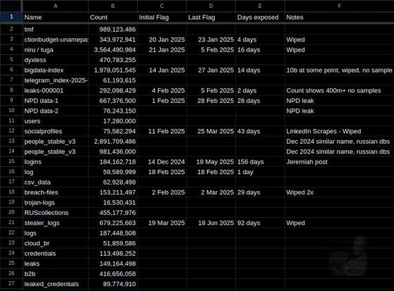Select column B header
The height and width of the screenshot is (291, 394).
(113, 6)
